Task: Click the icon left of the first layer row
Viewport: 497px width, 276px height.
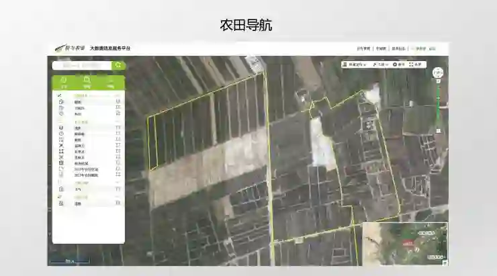Action: [61, 101]
